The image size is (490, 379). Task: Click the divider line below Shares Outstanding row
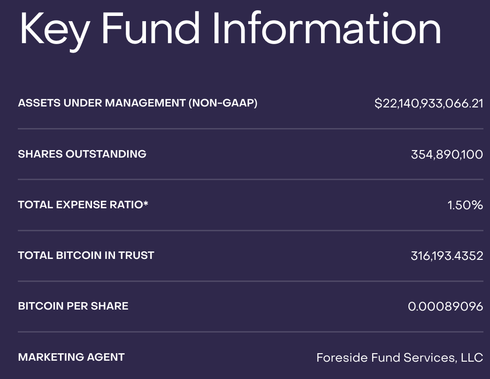(x=251, y=180)
